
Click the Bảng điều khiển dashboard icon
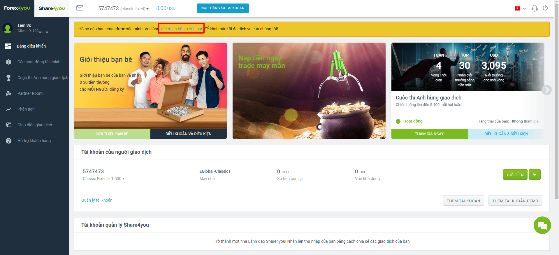pyautogui.click(x=8, y=46)
